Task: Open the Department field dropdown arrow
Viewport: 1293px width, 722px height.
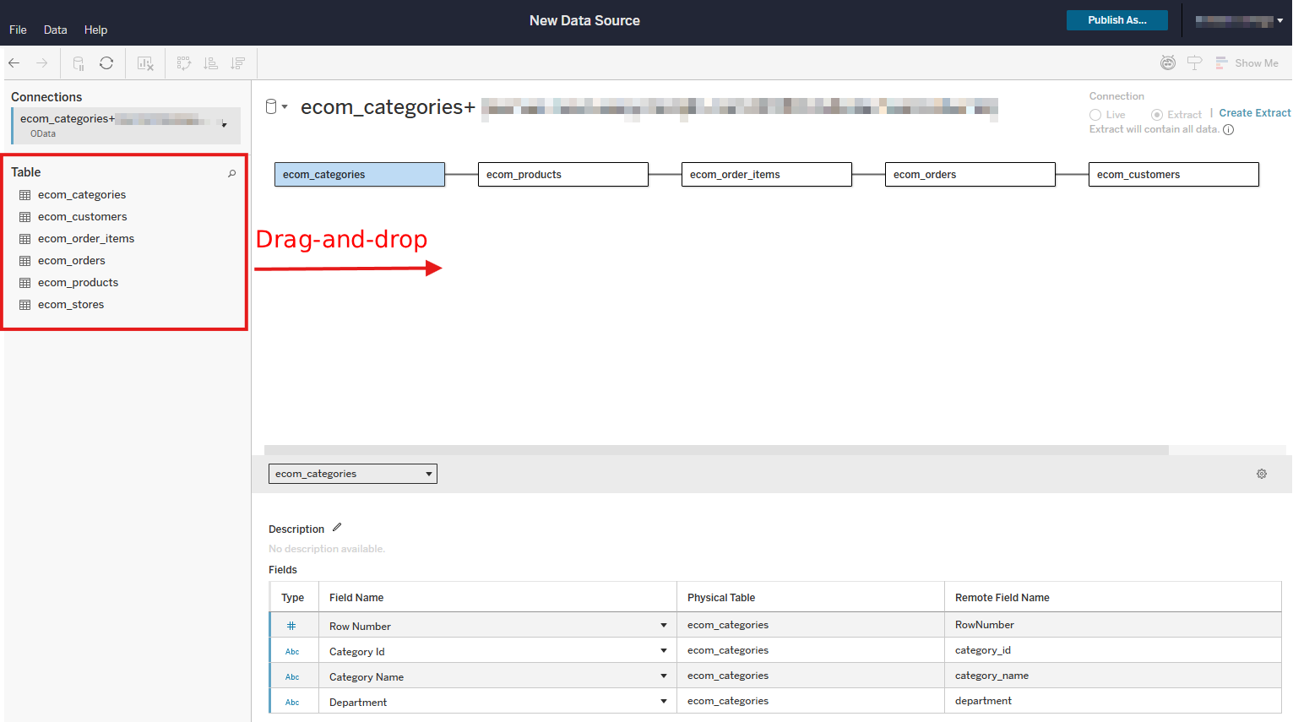Action: (x=664, y=701)
